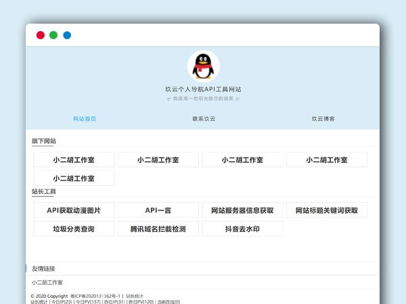Click the 小二胡工作室 button directly above 网站标题关键词获取
This screenshot has height=304, width=406.
click(326, 160)
